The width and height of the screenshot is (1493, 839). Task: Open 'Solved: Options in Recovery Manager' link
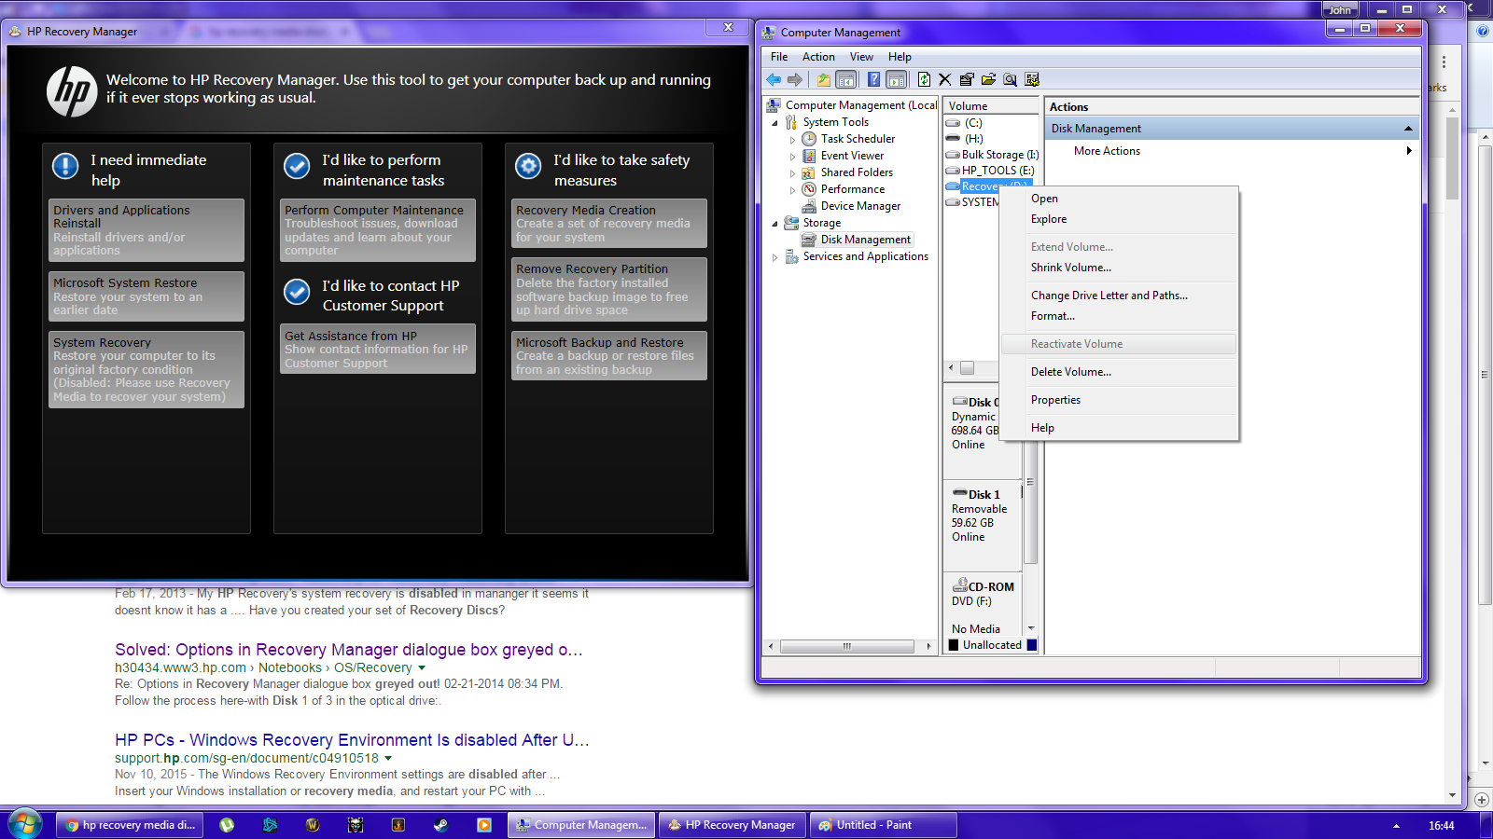click(349, 650)
